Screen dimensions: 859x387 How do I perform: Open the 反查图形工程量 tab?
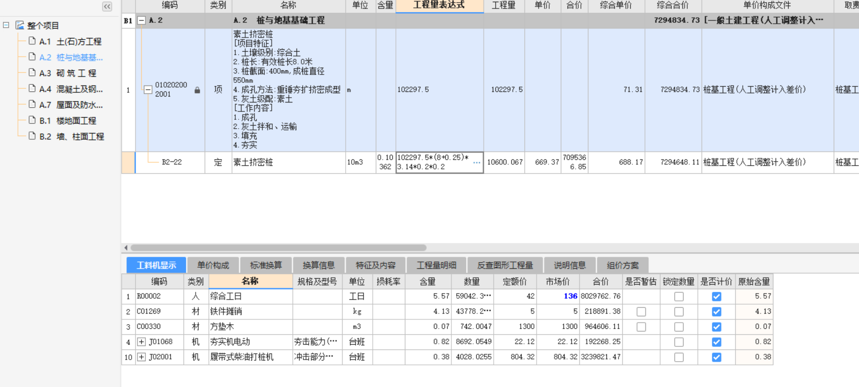tap(505, 265)
